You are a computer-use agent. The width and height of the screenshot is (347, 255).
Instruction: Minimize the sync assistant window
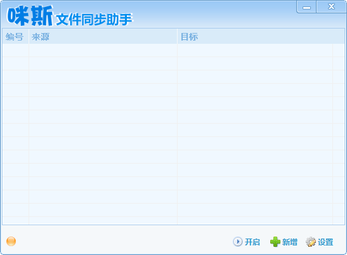(306, 7)
